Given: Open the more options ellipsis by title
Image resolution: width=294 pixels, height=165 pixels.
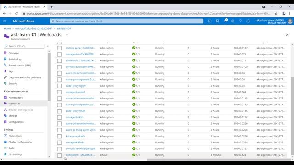Looking at the screenshot, I should 68,35.
